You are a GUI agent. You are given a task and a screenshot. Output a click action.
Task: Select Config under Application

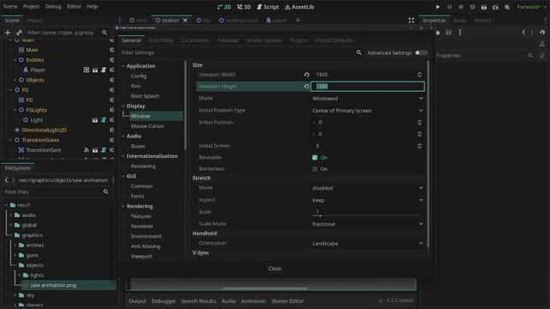pos(138,76)
